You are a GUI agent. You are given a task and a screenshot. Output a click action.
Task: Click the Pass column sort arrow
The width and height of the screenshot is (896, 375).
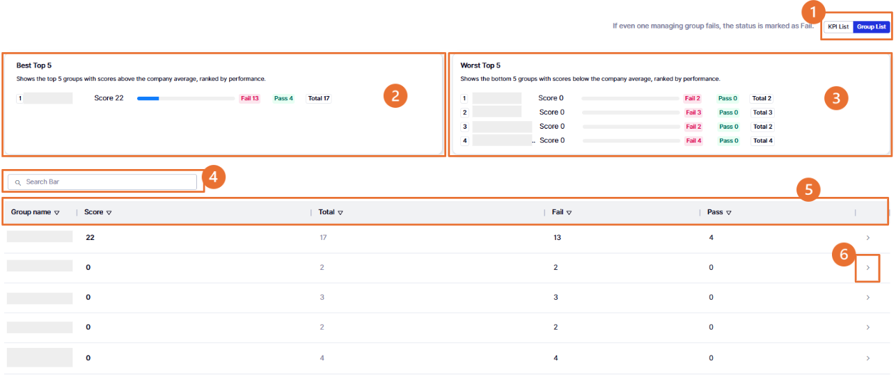point(729,213)
